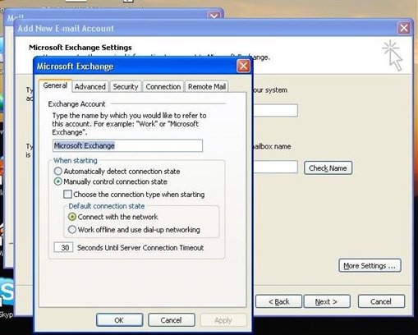Close the Add New E-mail Account window
This screenshot has height=335, width=418.
(x=404, y=28)
